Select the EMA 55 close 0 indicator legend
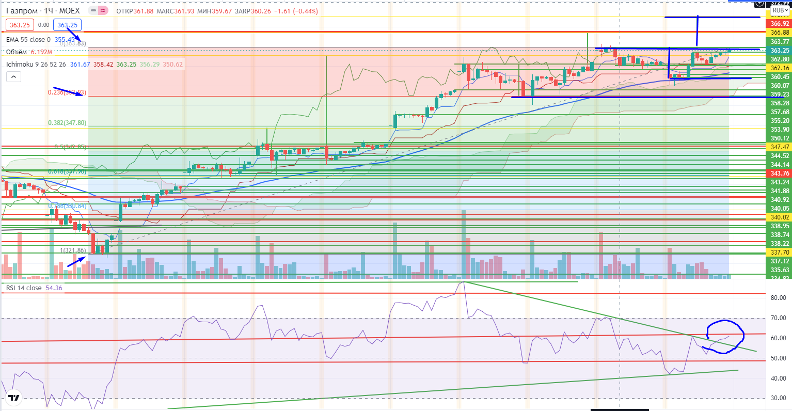792x411 pixels. pos(28,39)
